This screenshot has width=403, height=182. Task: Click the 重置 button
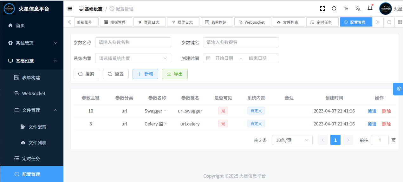(116, 74)
